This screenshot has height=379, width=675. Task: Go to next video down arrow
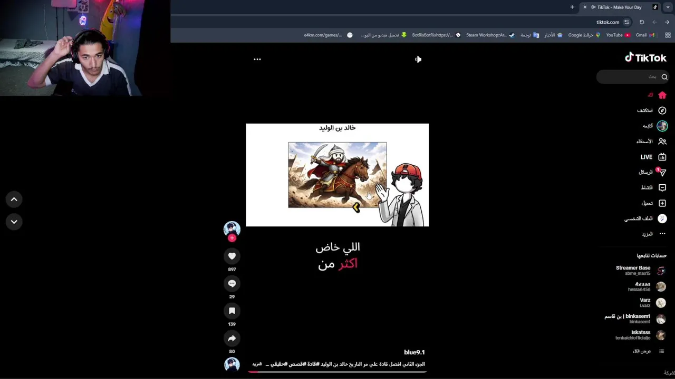pos(14,222)
